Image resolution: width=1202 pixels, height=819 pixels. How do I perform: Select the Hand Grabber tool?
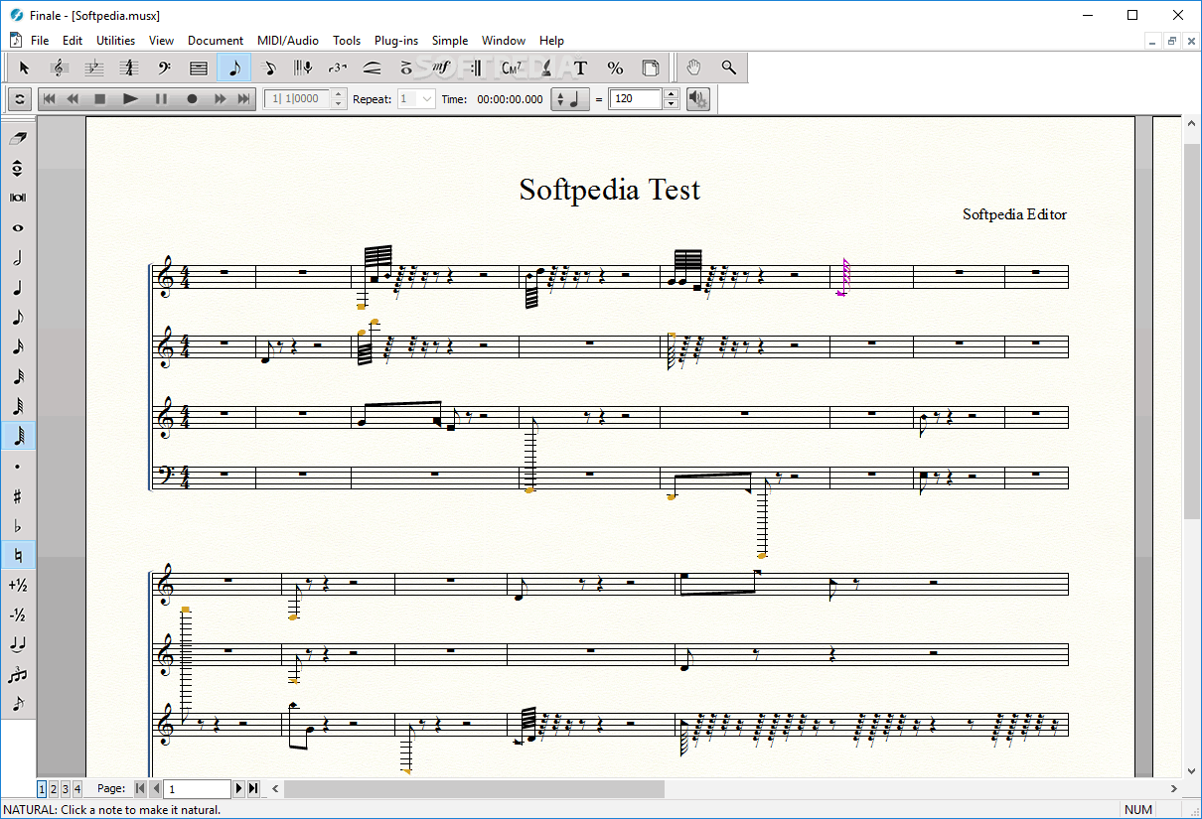(x=694, y=68)
